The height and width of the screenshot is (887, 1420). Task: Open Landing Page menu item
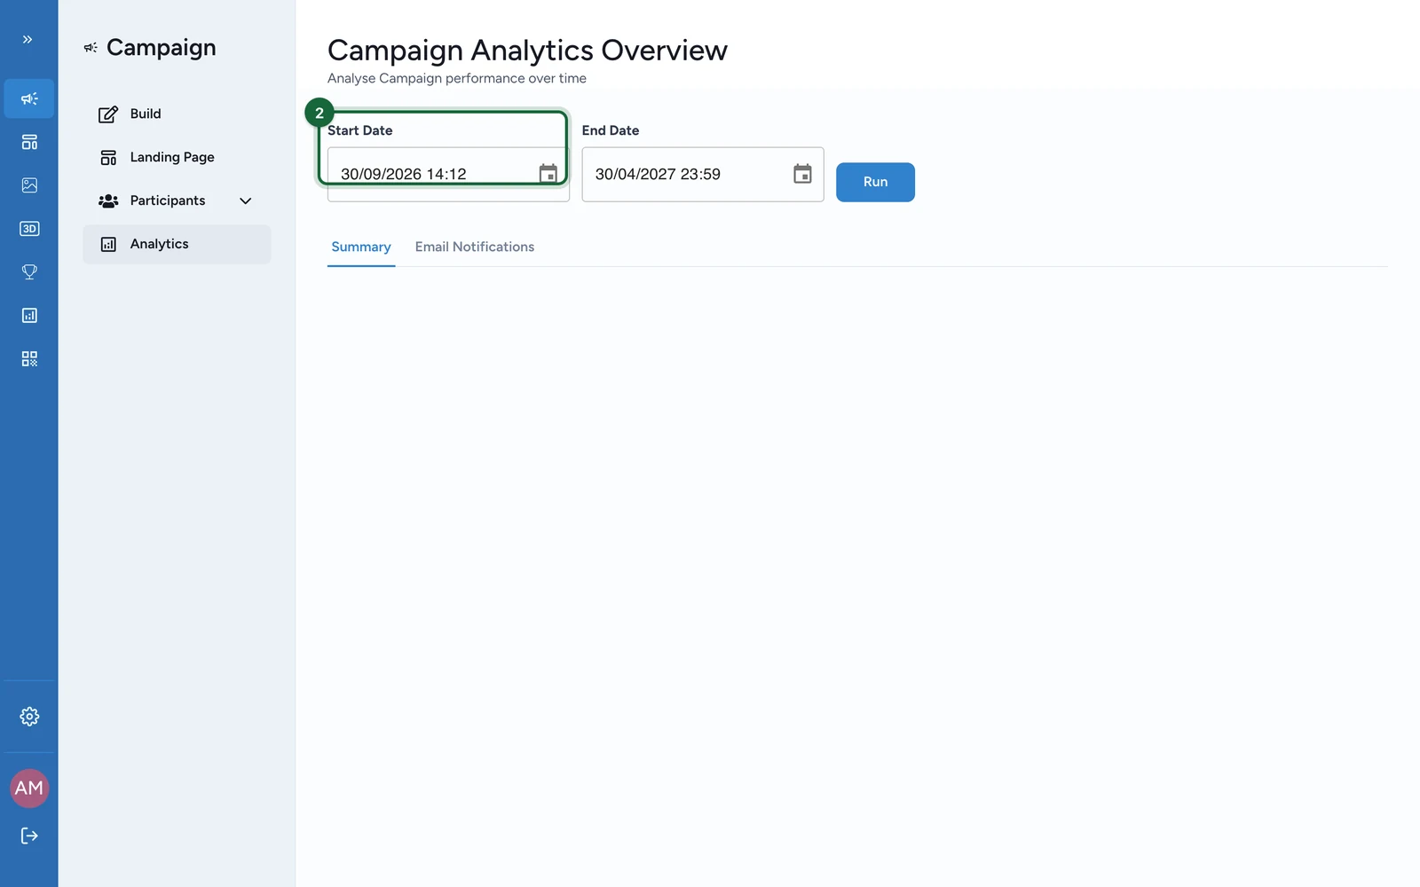point(177,157)
